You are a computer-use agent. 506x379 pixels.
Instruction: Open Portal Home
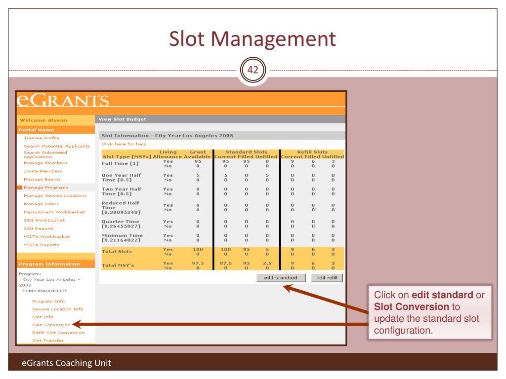(37, 130)
